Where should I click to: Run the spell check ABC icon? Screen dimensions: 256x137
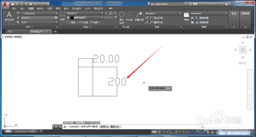(x=18, y=13)
